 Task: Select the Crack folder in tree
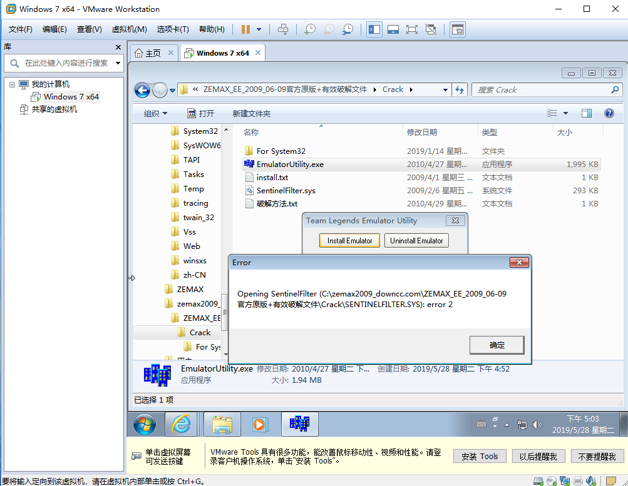200,333
